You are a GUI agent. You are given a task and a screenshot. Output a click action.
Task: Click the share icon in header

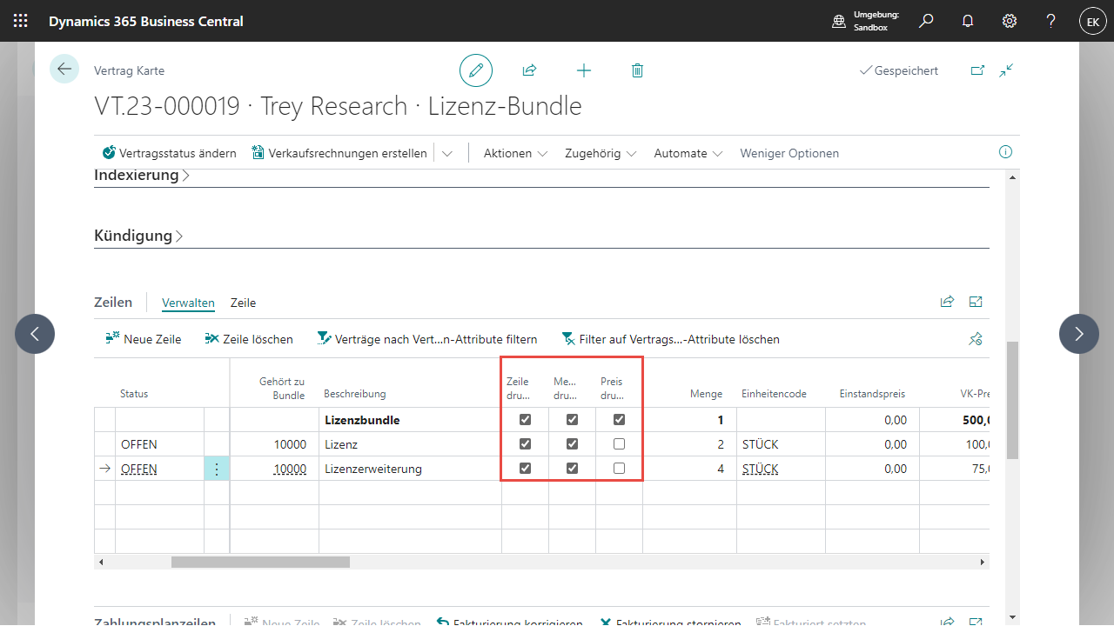click(x=529, y=70)
